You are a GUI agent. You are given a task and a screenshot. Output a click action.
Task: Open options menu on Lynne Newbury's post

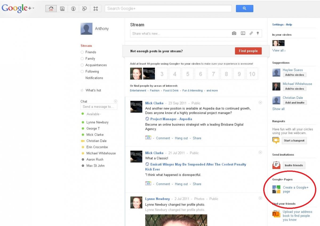pyautogui.click(x=261, y=198)
